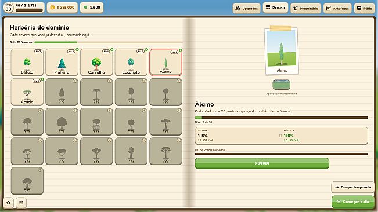Click the 140% current price value
This screenshot has width=378, height=212.
(203, 136)
